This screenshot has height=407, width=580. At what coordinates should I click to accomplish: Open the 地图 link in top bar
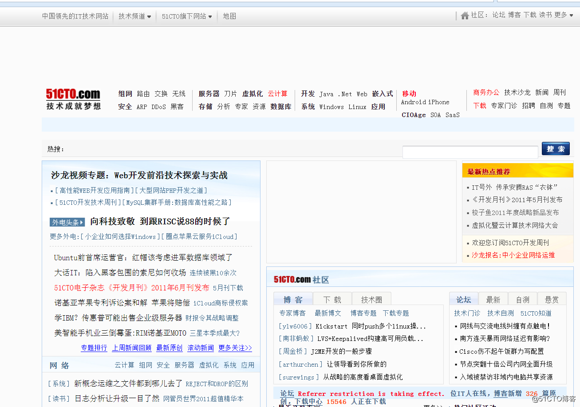(229, 16)
